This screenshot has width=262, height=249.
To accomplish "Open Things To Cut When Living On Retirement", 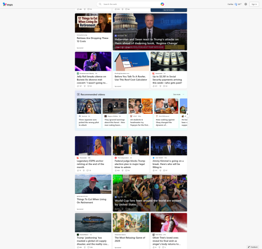I will tap(91, 201).
